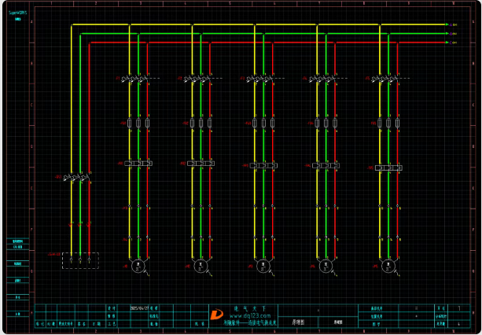Select the circuit breaker of the fourth motor branch
Image resolution: width=482 pixels, height=335 pixels.
[326, 79]
